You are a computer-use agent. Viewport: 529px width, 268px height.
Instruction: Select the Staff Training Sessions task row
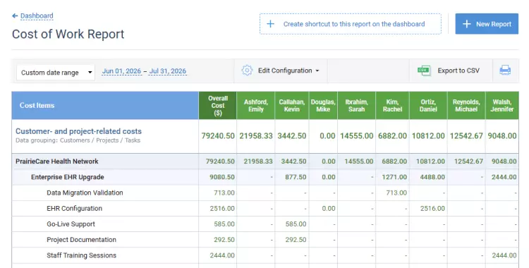click(265, 255)
